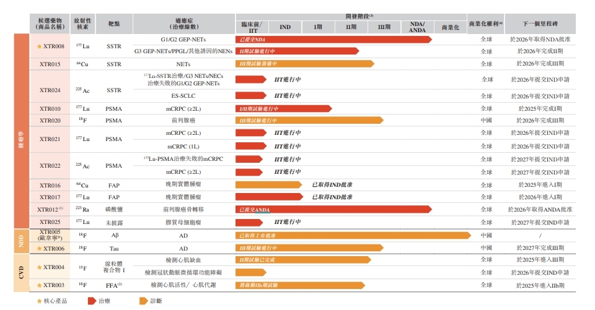Image resolution: width=595 pixels, height=310 pixels.
Task: Select the NDD category side label
Action: 21,241
